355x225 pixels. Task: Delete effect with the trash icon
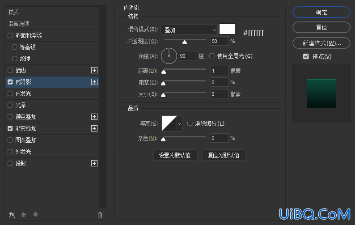point(100,215)
